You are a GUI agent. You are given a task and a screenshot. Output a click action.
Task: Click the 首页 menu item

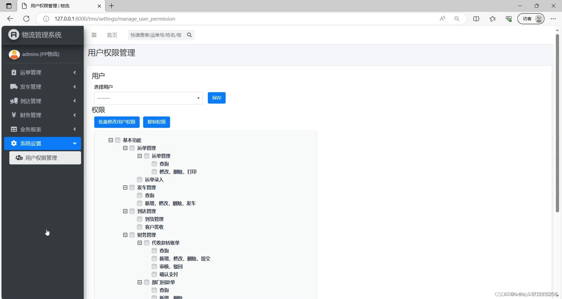112,35
